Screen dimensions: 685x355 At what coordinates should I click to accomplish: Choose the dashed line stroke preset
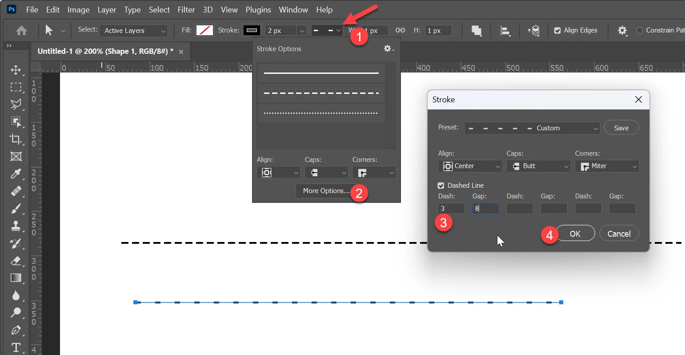(x=321, y=93)
